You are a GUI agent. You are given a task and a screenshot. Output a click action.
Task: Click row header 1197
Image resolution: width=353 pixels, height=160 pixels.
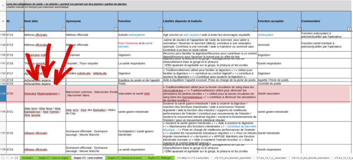[3, 133]
